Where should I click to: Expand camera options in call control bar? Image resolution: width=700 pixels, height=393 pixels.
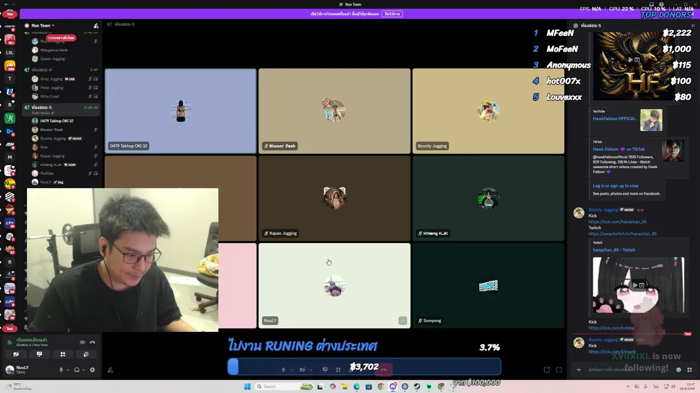pos(310,370)
